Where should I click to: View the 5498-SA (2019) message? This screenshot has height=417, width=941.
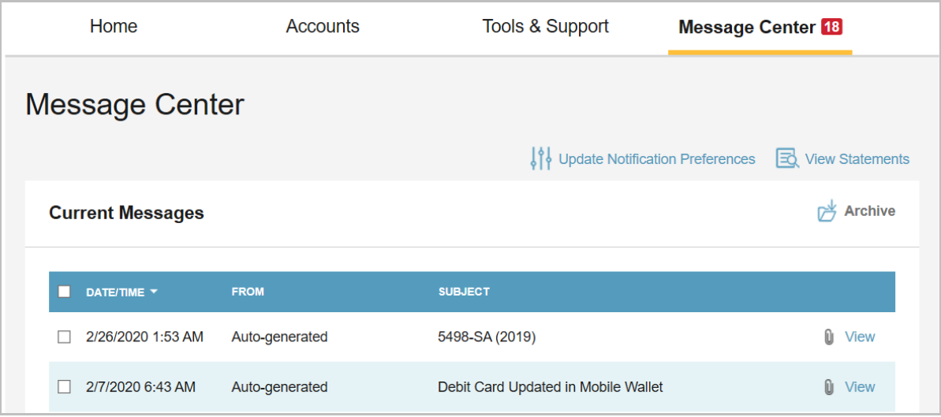pos(860,337)
